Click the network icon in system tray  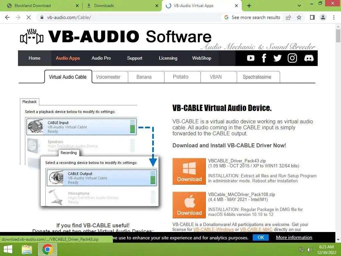click(x=301, y=249)
